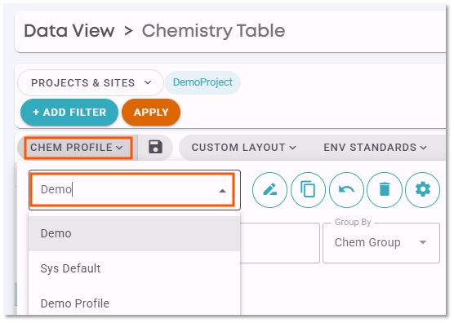454x323 pixels.
Task: Click the orange APPLY button
Action: 151,113
